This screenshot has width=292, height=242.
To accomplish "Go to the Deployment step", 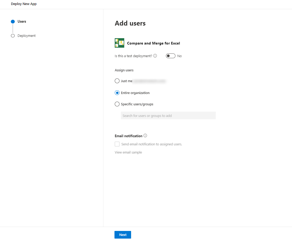I will 26,36.
